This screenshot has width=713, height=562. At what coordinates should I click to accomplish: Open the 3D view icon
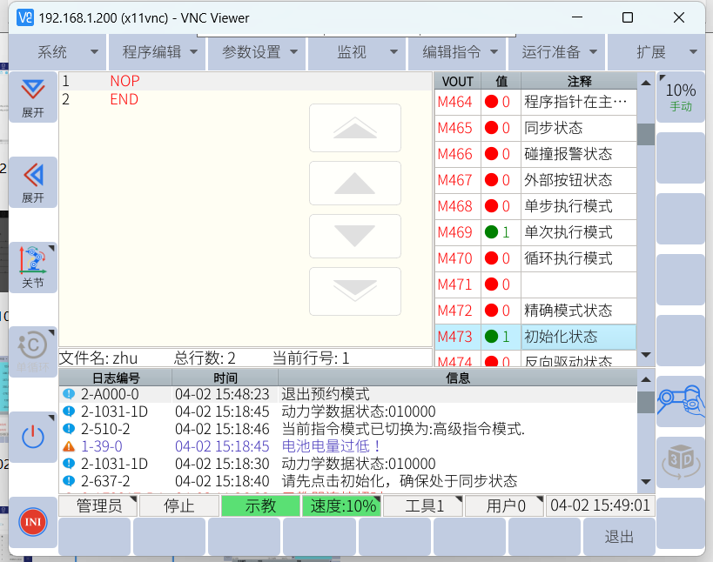(680, 461)
